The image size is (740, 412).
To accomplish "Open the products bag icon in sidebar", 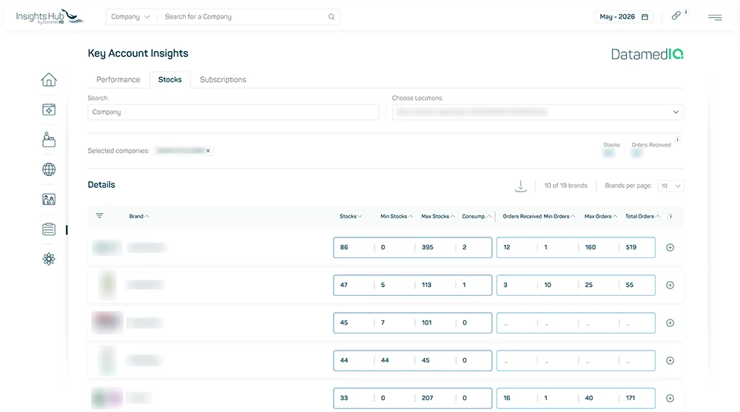I will pos(49,139).
